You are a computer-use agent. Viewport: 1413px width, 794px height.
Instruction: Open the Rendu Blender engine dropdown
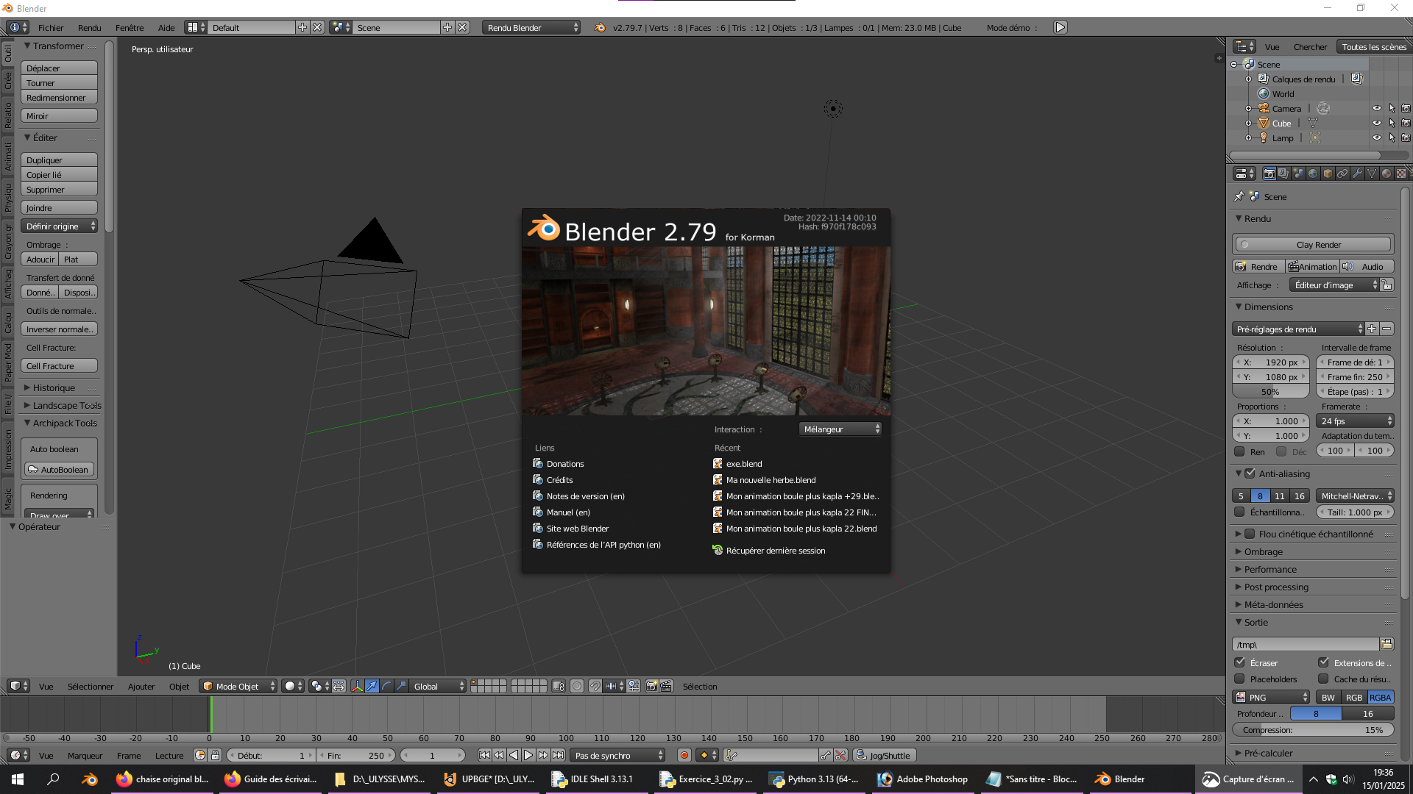[531, 27]
